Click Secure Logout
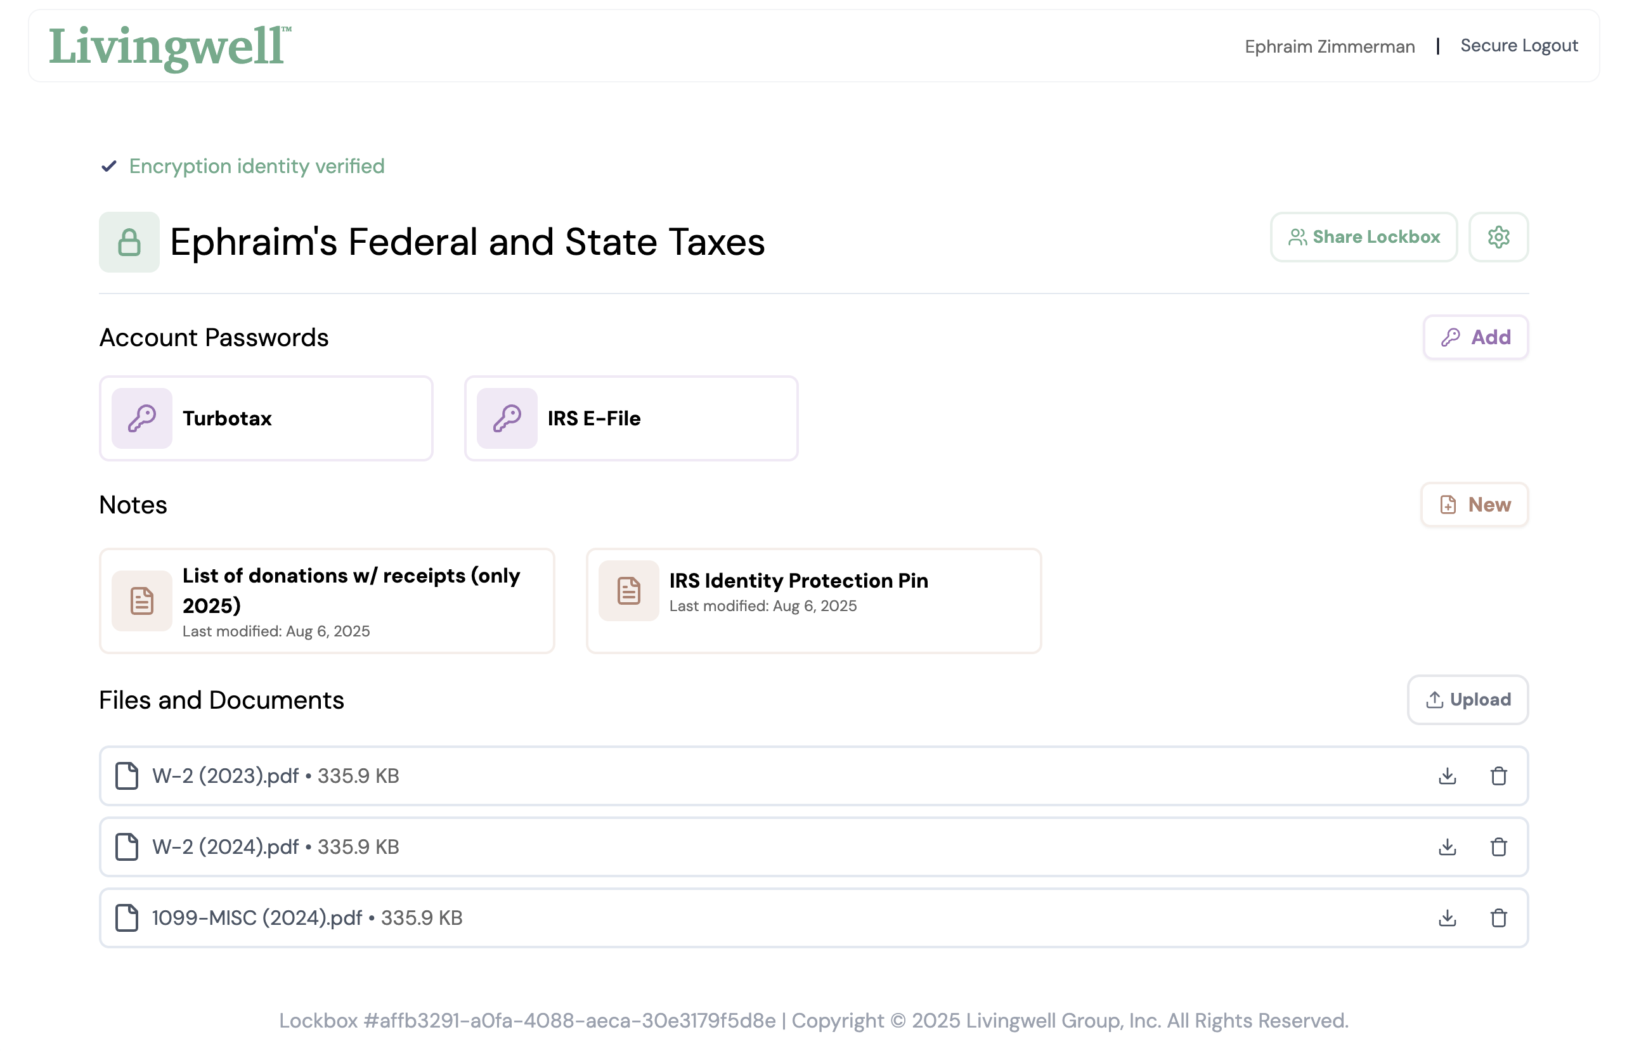Image resolution: width=1627 pixels, height=1051 pixels. (x=1519, y=45)
